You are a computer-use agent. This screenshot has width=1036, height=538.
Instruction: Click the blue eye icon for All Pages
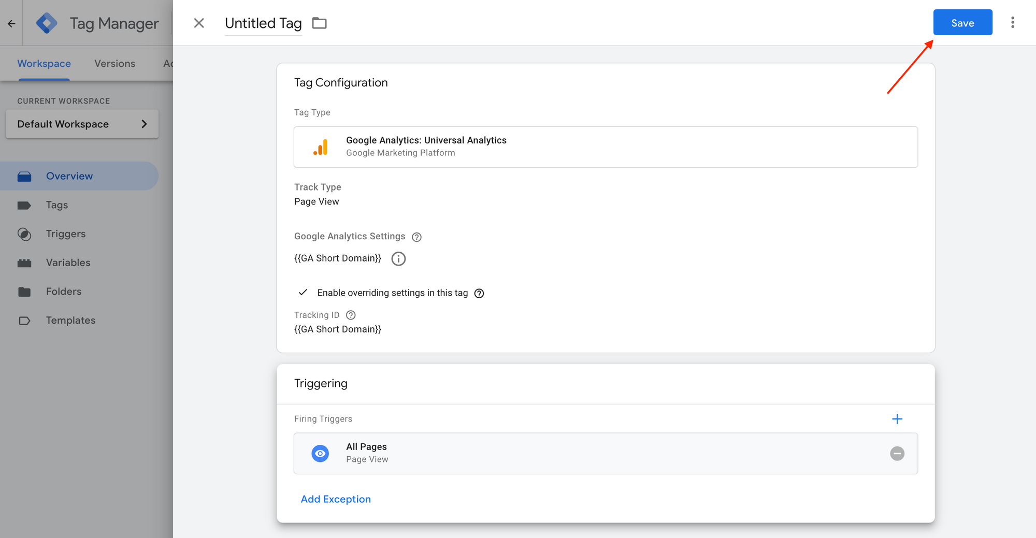(x=320, y=454)
